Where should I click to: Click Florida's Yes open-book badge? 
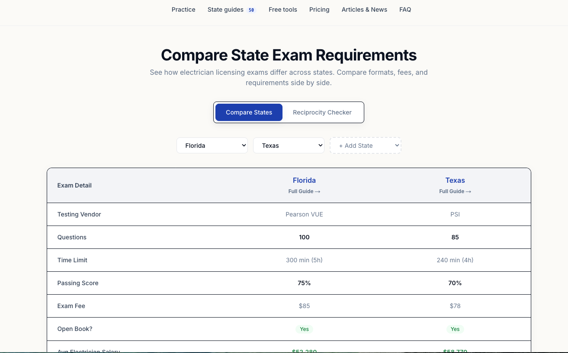[304, 329]
